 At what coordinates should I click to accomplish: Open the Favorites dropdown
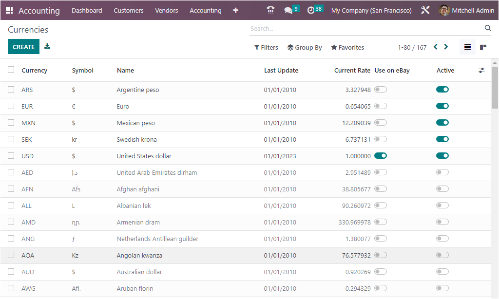347,47
